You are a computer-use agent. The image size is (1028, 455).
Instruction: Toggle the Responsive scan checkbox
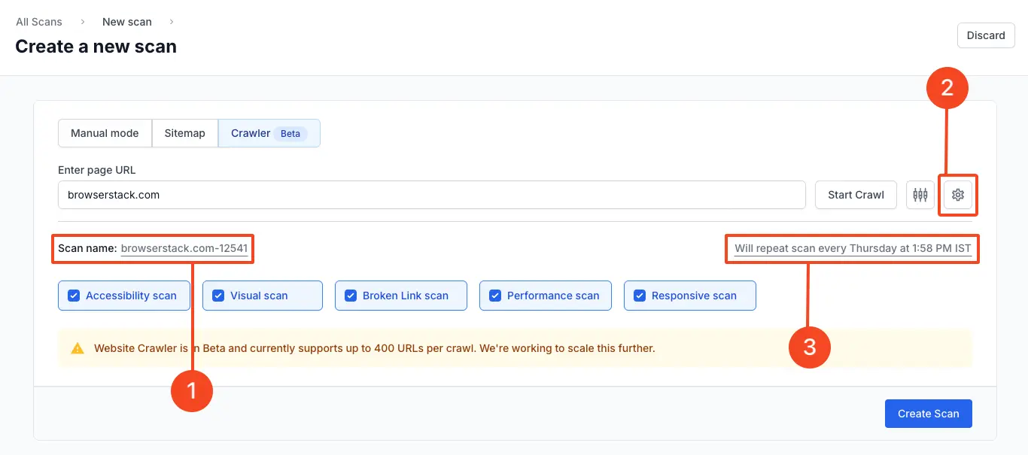(640, 296)
